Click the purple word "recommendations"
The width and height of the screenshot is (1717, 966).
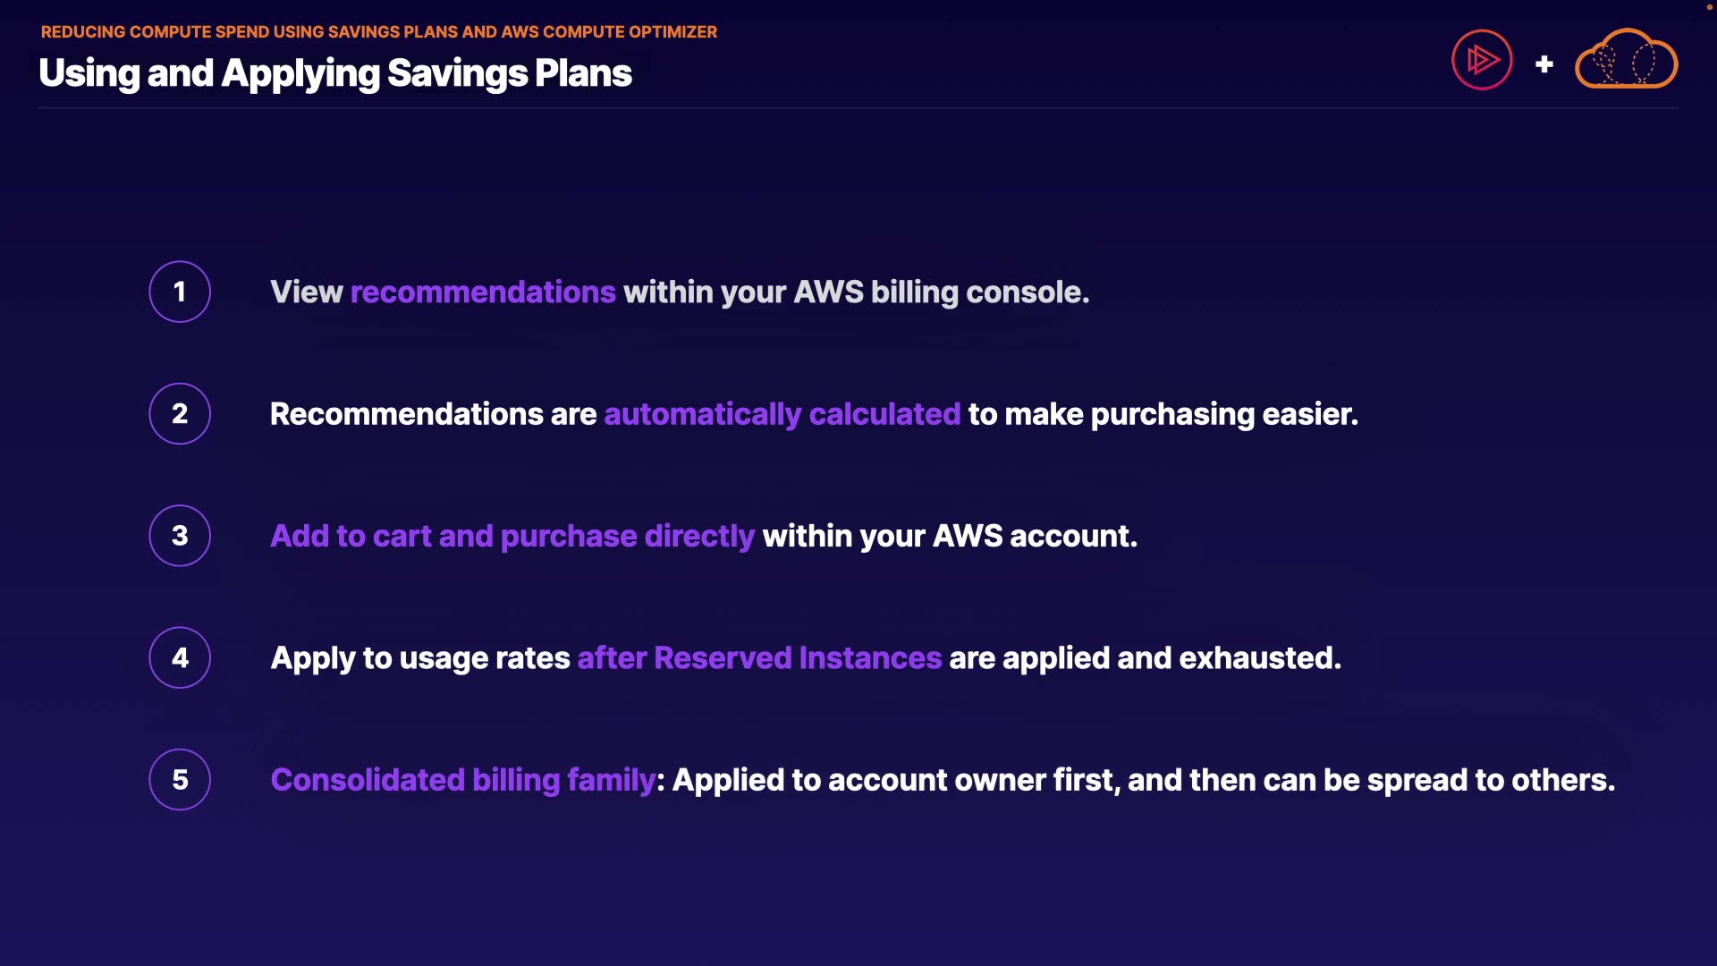point(483,292)
